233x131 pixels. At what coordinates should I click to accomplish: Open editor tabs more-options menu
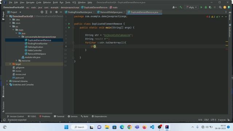coord(226,12)
